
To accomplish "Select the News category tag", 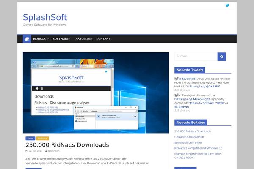I will pos(30,139).
